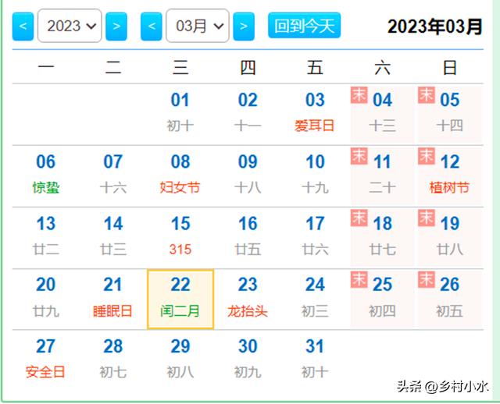The height and width of the screenshot is (404, 500).
Task: Click next month arrow button
Action: pyautogui.click(x=244, y=27)
